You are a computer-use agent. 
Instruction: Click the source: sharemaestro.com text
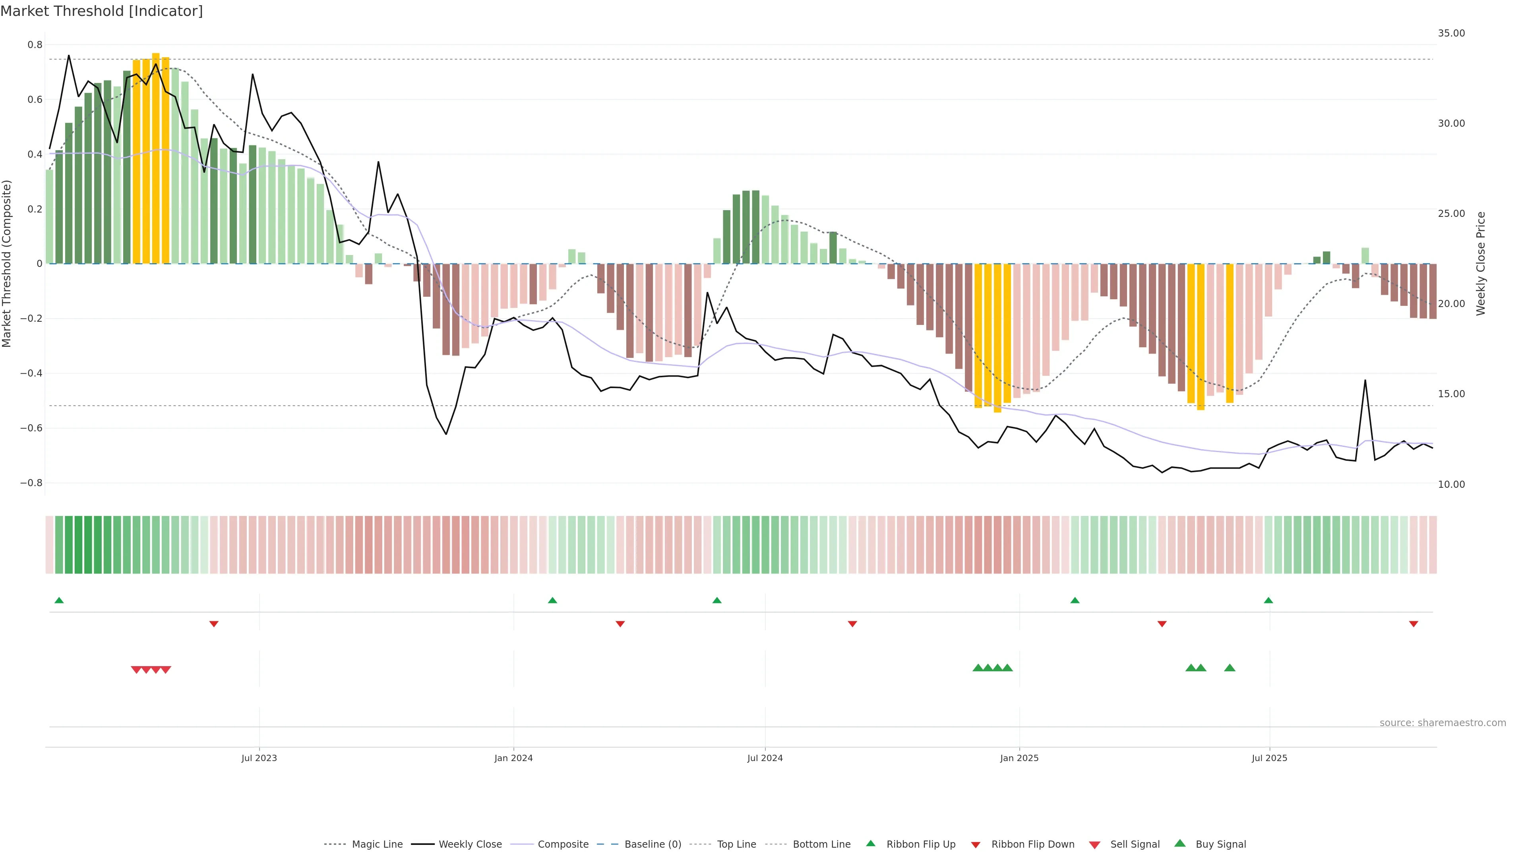pos(1443,723)
